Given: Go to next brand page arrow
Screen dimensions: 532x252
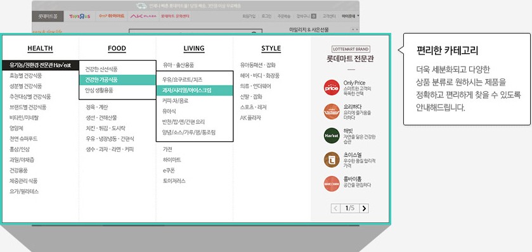Looking at the screenshot, I should coord(364,208).
